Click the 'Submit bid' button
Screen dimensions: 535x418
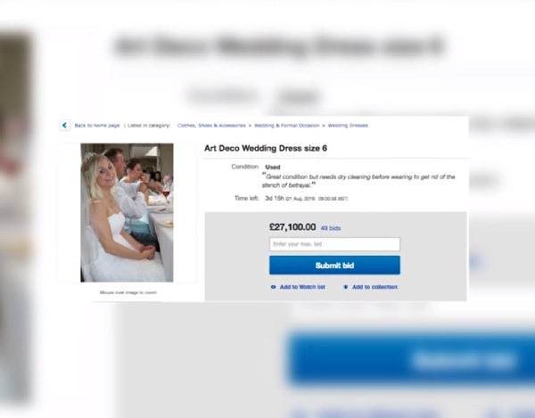[334, 266]
